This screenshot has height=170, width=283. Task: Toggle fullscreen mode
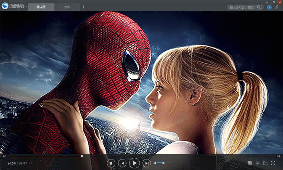click(273, 163)
